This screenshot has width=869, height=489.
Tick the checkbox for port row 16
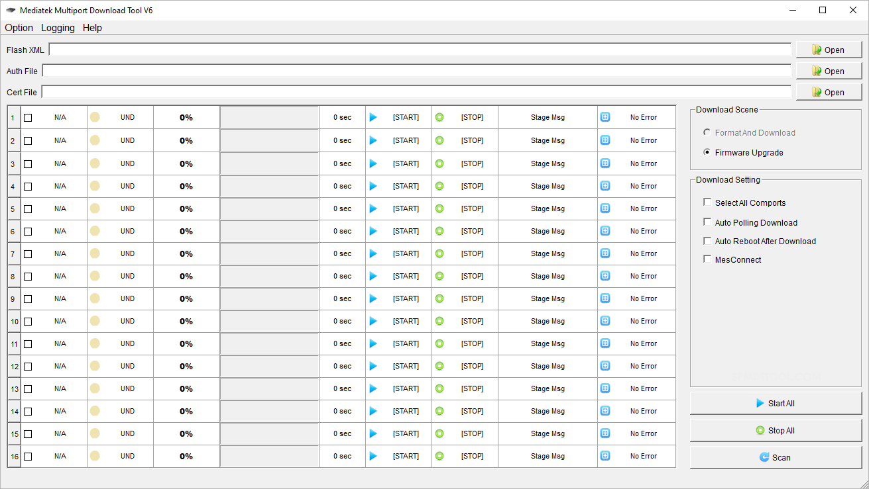point(28,457)
